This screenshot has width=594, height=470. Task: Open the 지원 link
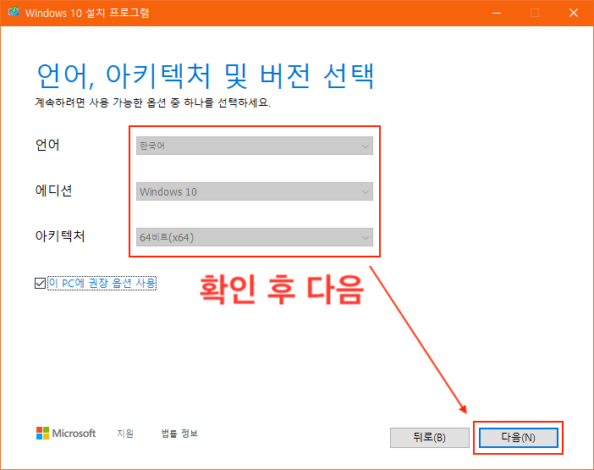[125, 434]
